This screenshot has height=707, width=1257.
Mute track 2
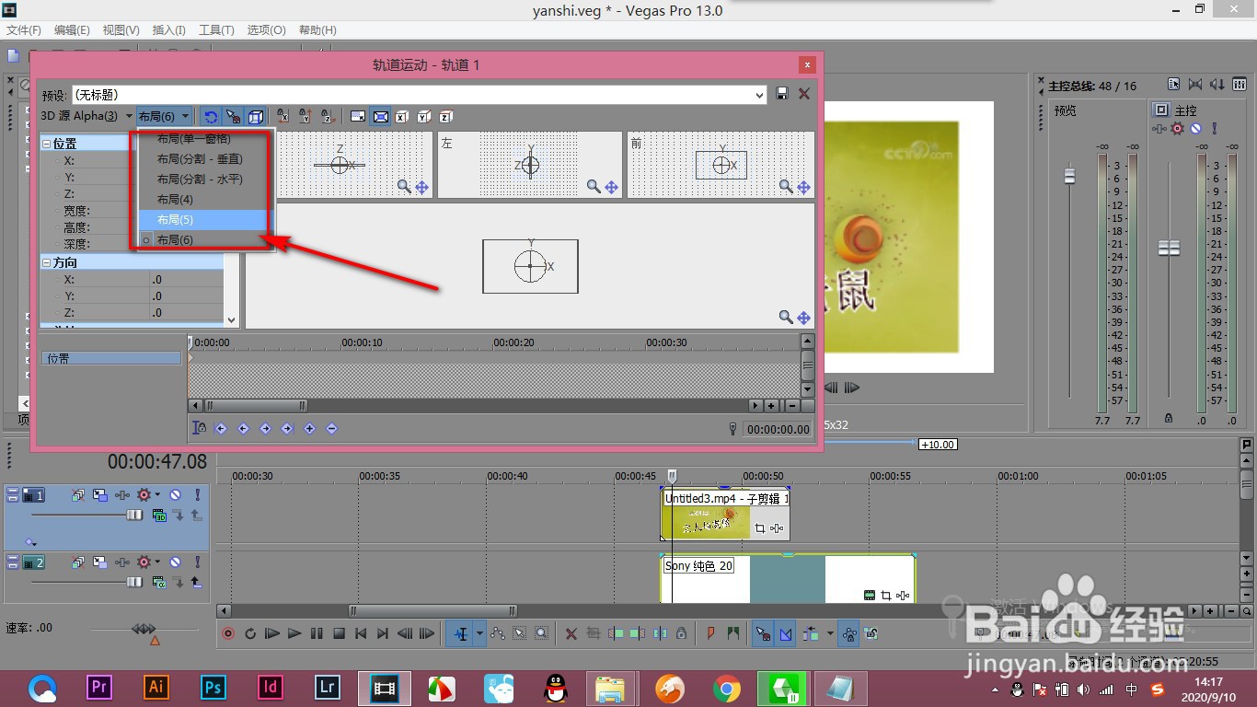pos(174,562)
